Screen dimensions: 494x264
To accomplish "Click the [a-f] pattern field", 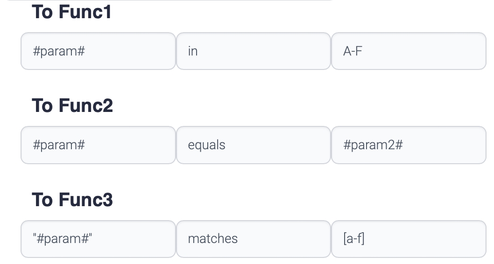I will [408, 239].
